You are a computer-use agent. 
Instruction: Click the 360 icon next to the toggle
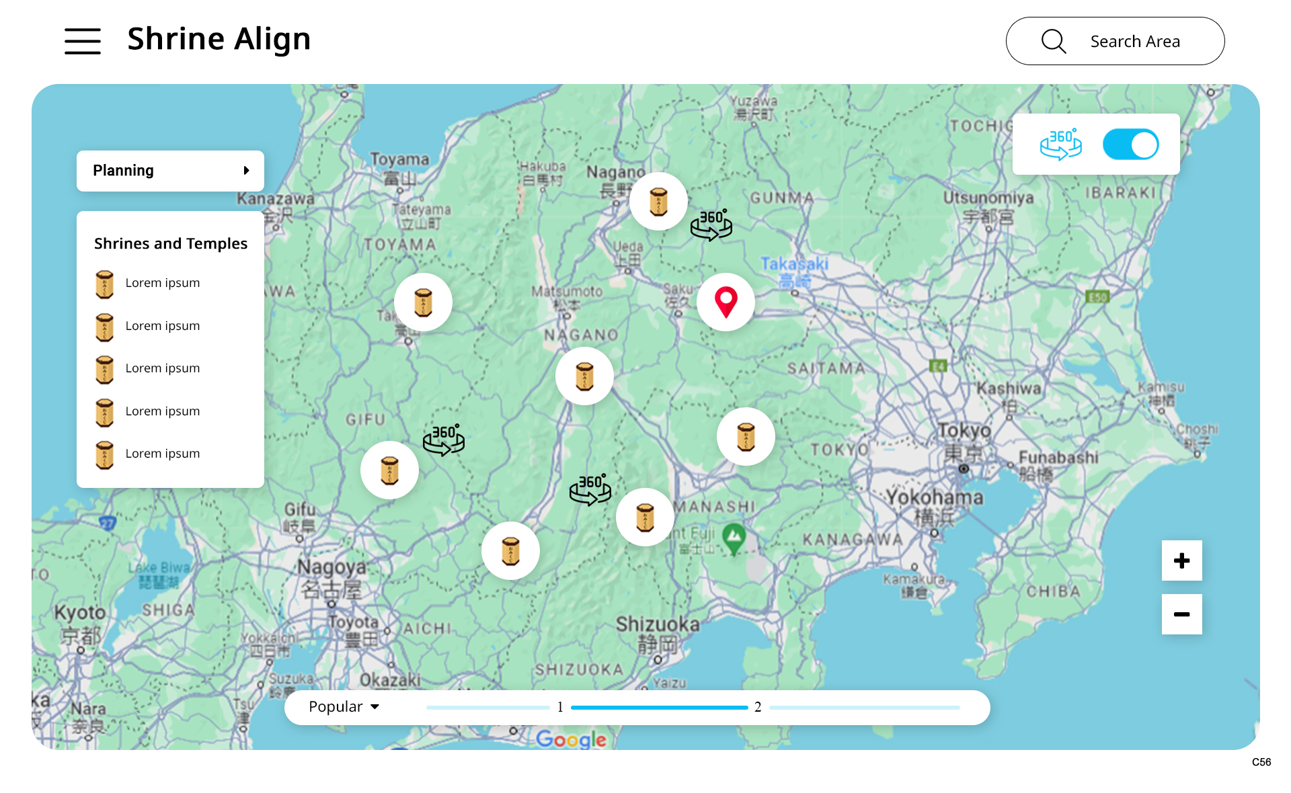tap(1060, 144)
